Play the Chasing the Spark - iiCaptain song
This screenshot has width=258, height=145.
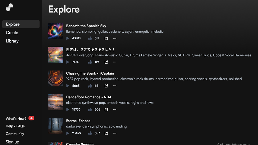coord(68,86)
